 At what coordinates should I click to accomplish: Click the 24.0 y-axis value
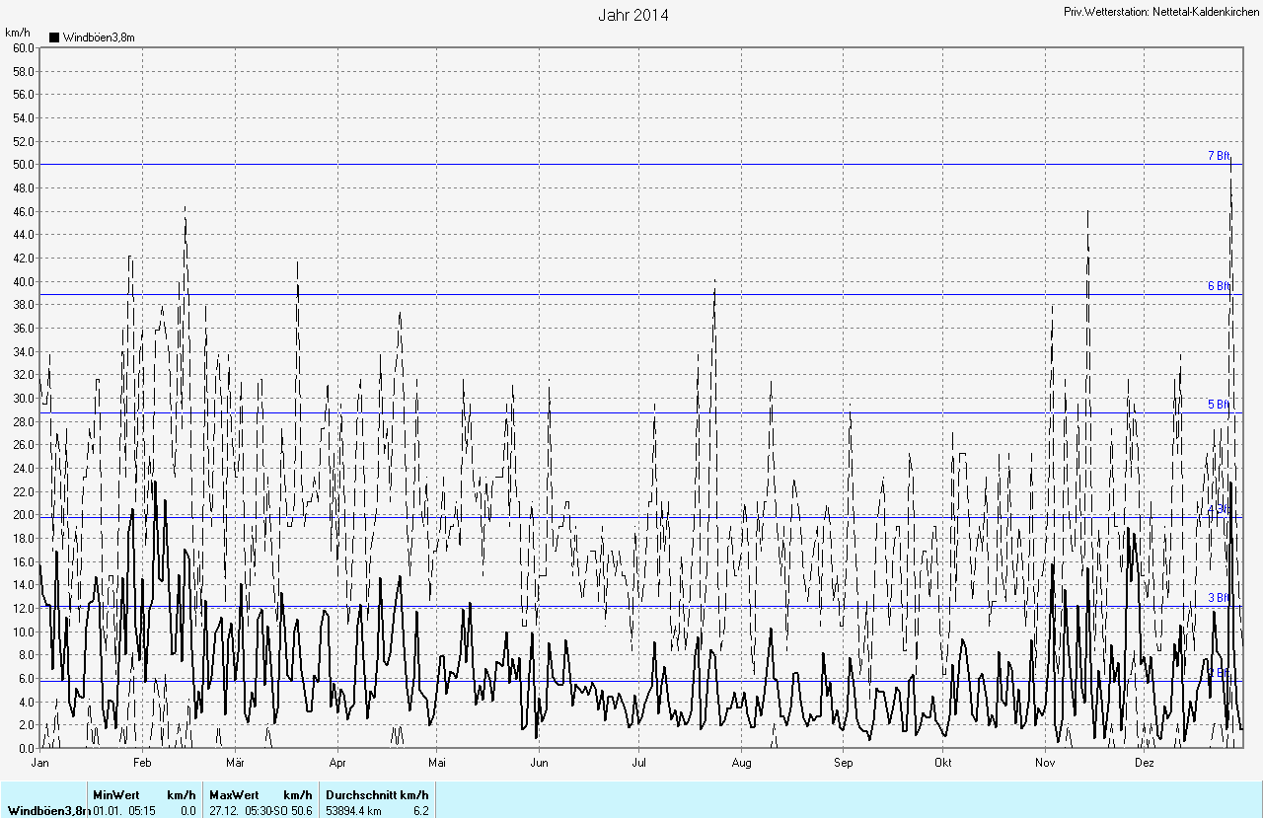[x=24, y=469]
